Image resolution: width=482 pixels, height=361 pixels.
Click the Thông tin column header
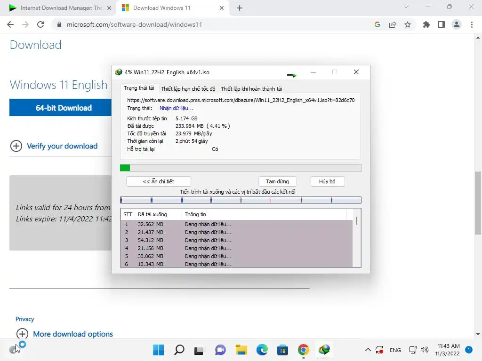(x=265, y=214)
